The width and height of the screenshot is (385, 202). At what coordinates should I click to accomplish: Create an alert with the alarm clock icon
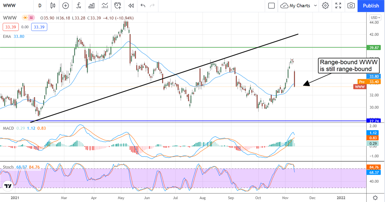click(118, 5)
